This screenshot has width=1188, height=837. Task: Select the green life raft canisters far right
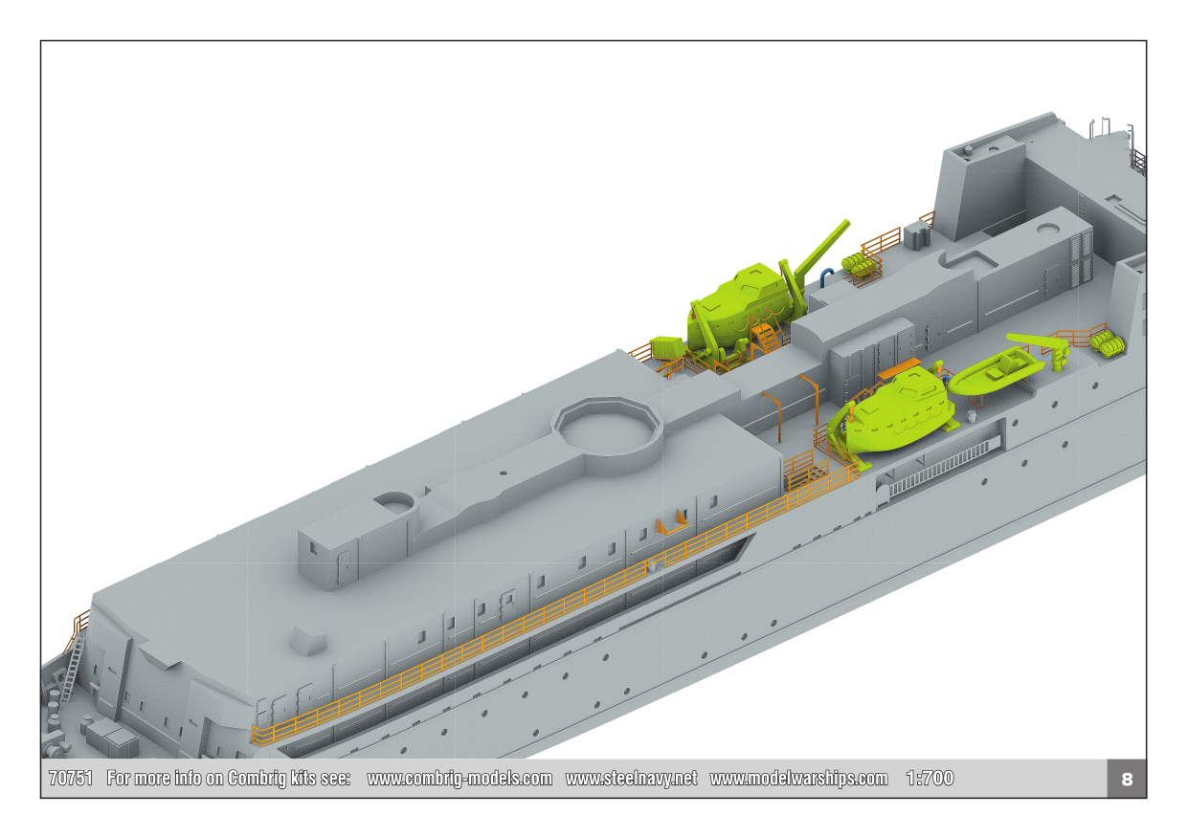tap(1109, 341)
